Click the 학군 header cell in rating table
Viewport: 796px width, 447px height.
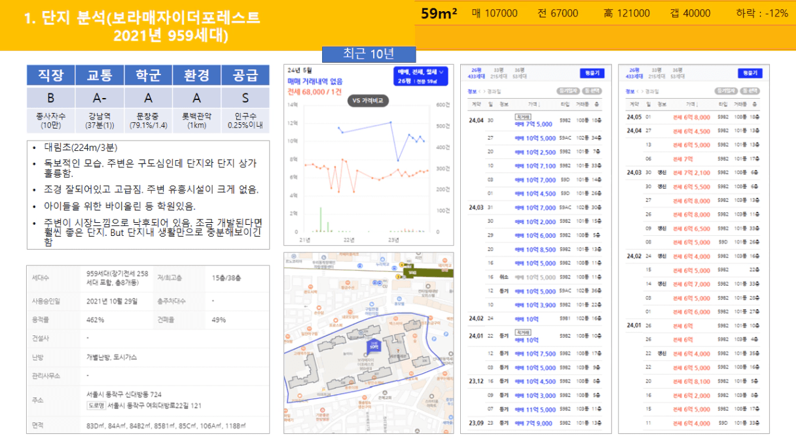pos(148,76)
